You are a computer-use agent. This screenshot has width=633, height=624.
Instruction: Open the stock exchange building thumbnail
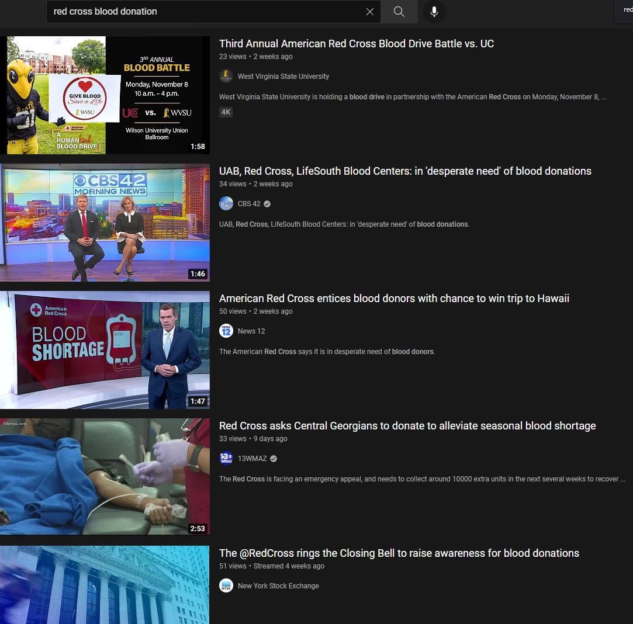(105, 585)
